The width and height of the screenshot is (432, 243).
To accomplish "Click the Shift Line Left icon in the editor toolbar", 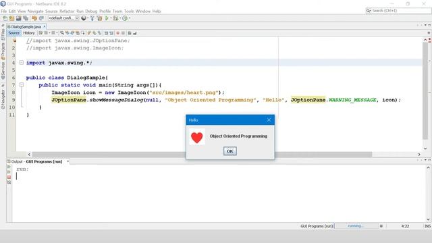I will click(106, 33).
